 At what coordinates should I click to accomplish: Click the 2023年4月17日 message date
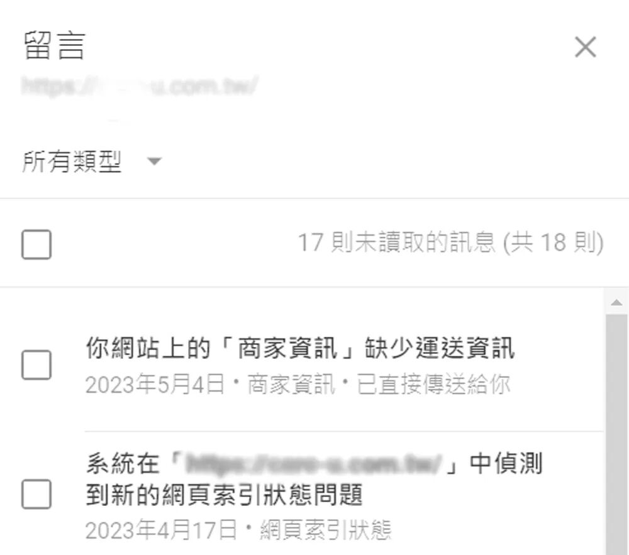[x=161, y=530]
